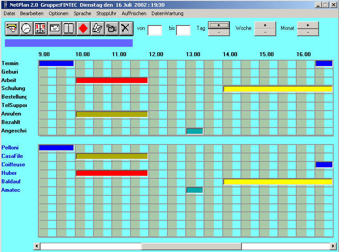Click the yellow filter funnel toolbar icon
The image size is (339, 252).
click(x=12, y=29)
